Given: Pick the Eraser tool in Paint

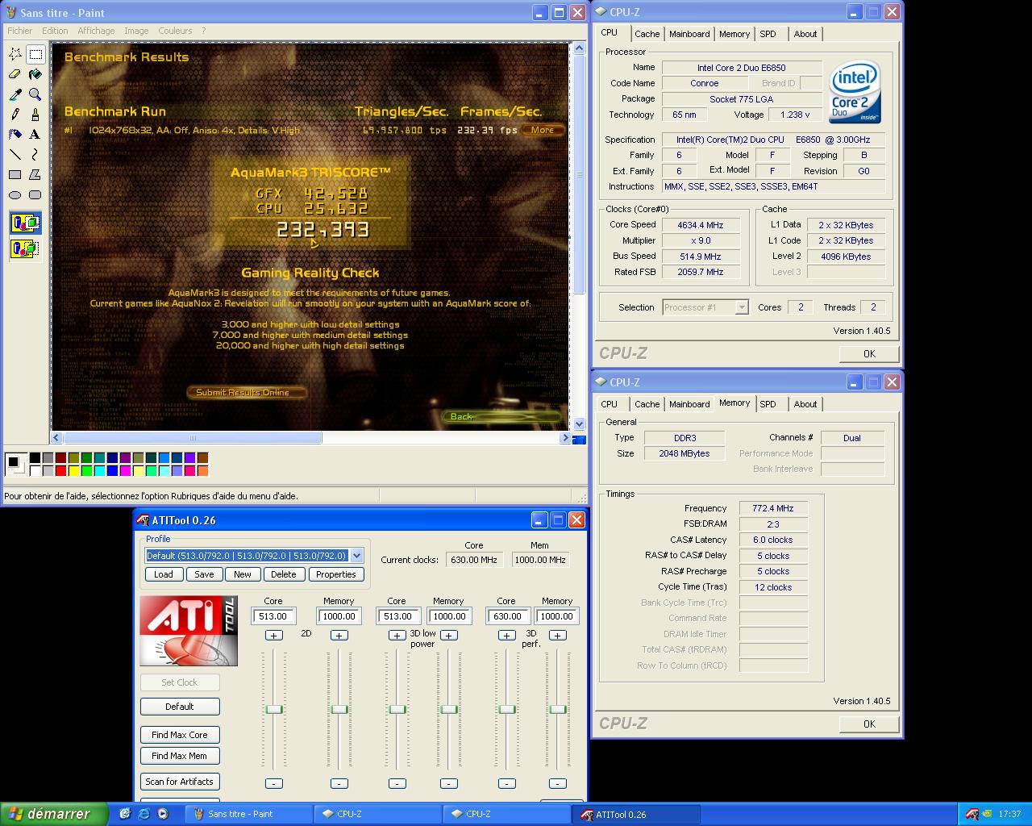Looking at the screenshot, I should click(15, 74).
